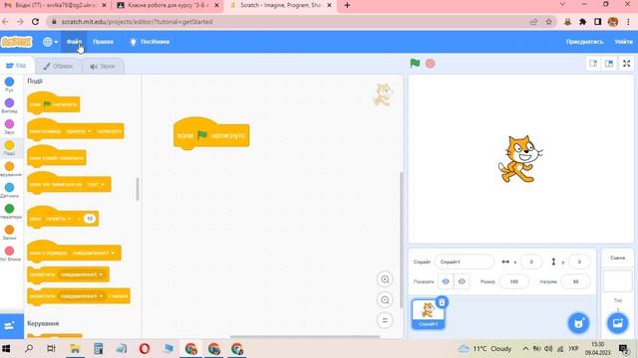Open new browser tab with plus
This screenshot has width=638, height=358.
[347, 5]
